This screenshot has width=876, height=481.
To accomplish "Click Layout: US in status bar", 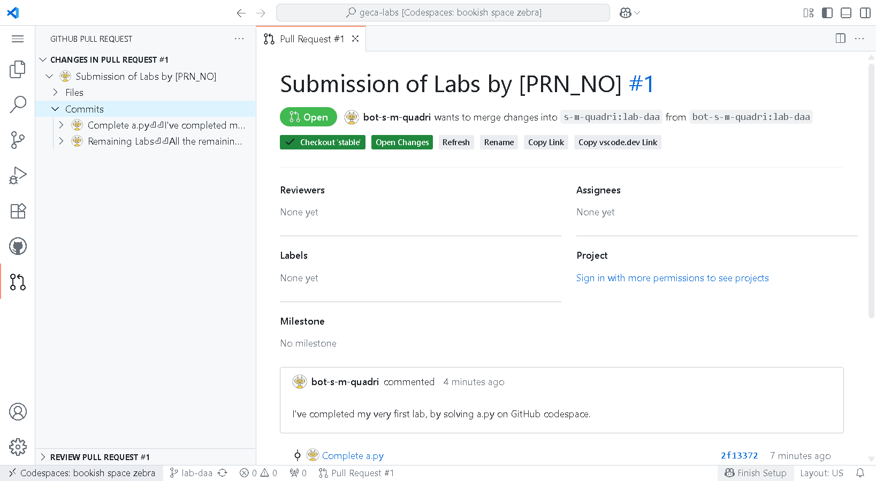I will (x=821, y=473).
